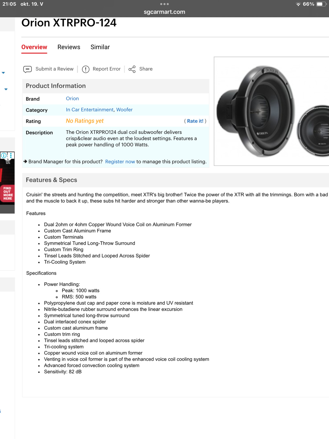Expand the lower blue sidebar dropdown arrow
This screenshot has width=329, height=439.
point(6,89)
